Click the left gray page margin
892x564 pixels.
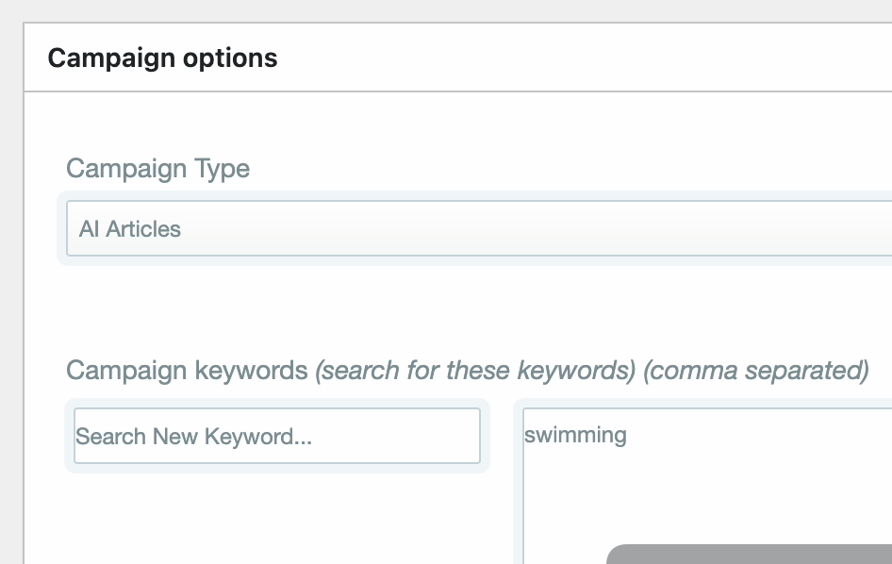coord(11,283)
